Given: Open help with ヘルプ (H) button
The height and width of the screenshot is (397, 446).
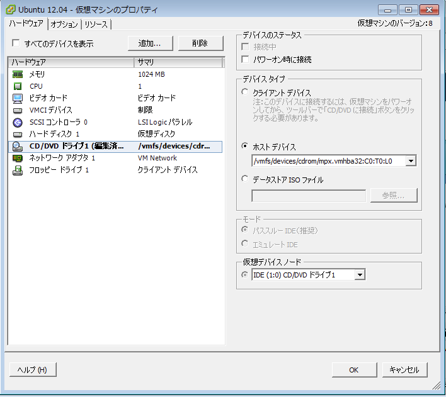Looking at the screenshot, I should [33, 370].
